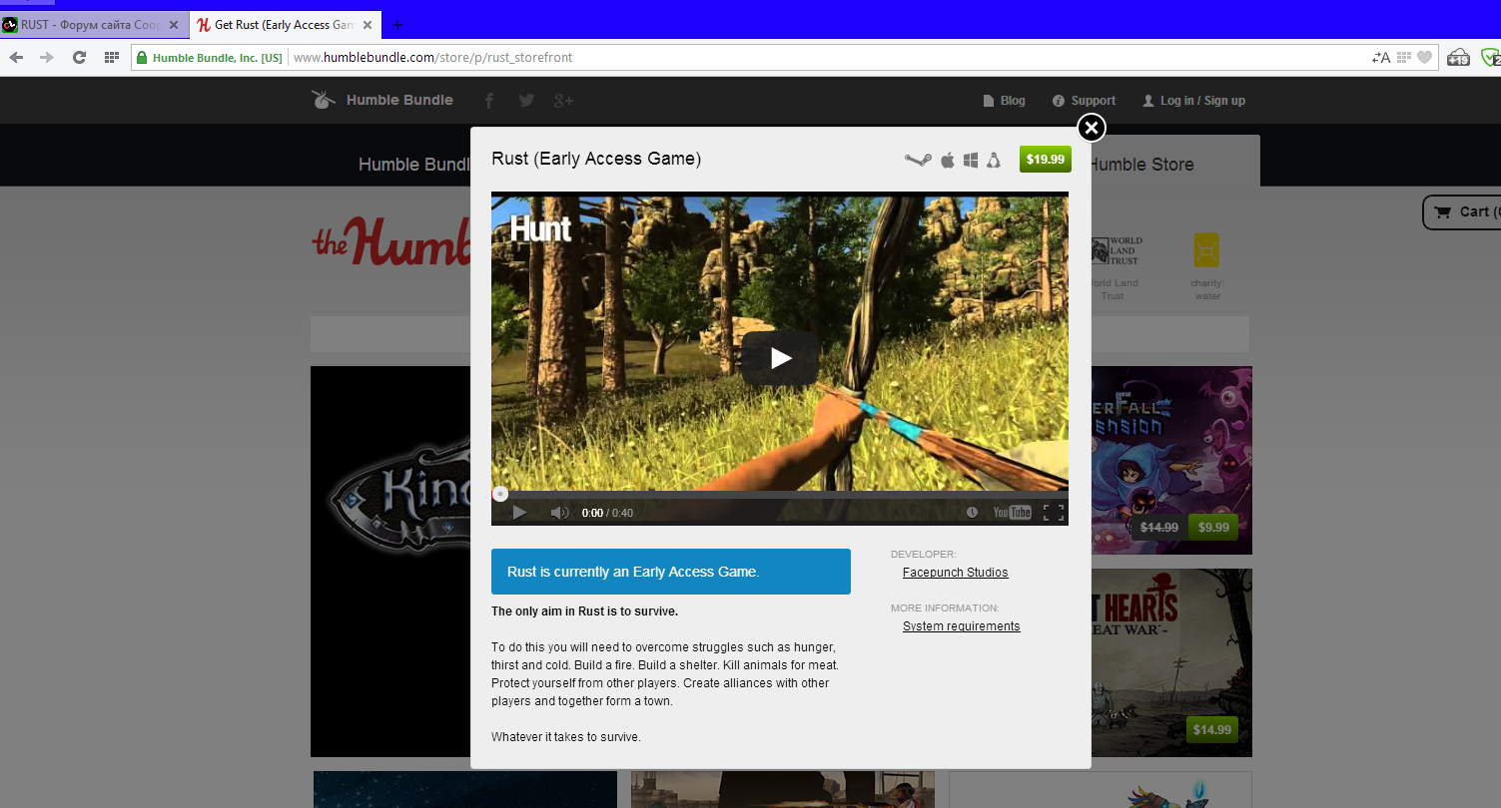Image resolution: width=1501 pixels, height=808 pixels.
Task: Open the Support menu item
Action: [1084, 101]
